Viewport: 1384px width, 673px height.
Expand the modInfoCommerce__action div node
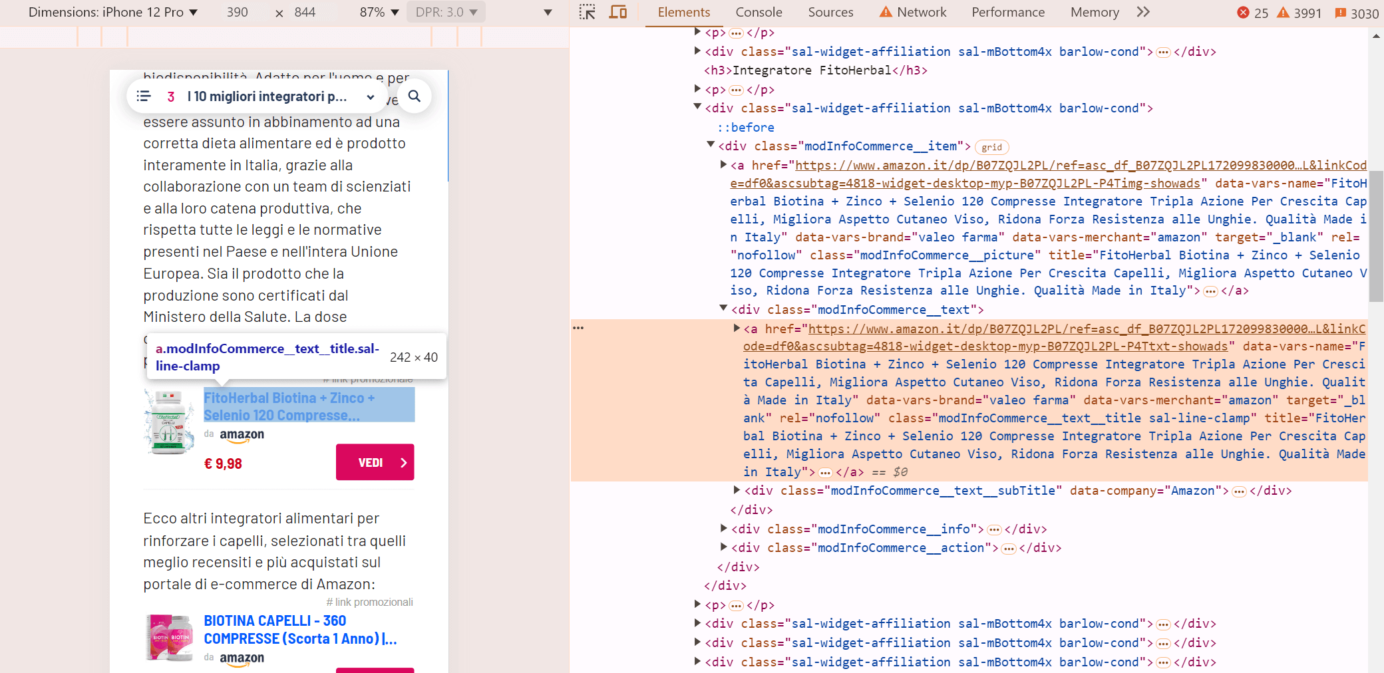(723, 547)
